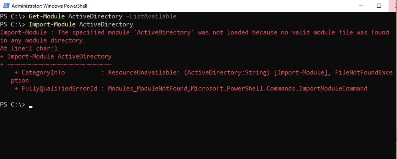This screenshot has width=397, height=159.
Task: Maximize the PowerShell window
Action: pos(379,6)
